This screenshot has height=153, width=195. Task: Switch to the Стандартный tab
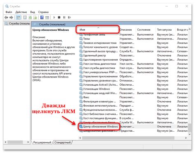[63, 142]
